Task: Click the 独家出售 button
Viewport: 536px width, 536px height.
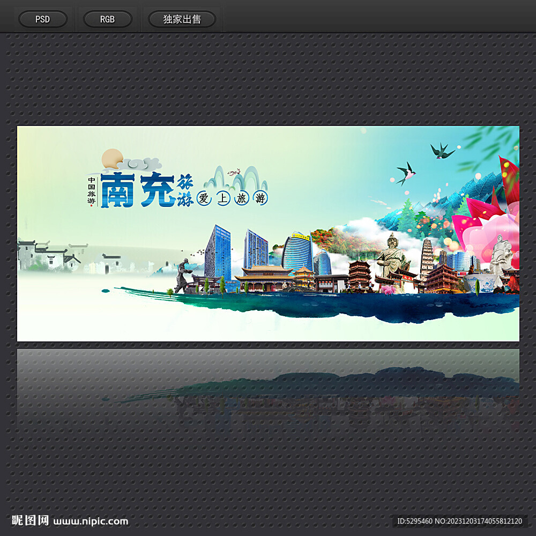Action: [182, 19]
